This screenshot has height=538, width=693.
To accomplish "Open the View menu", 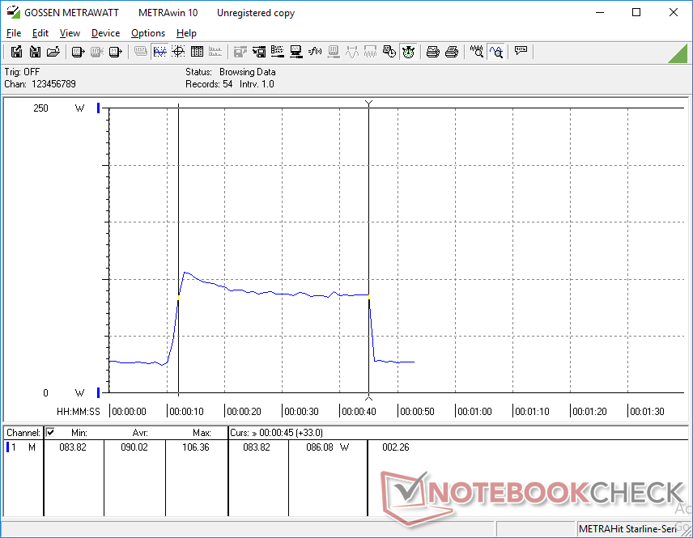I will [70, 33].
